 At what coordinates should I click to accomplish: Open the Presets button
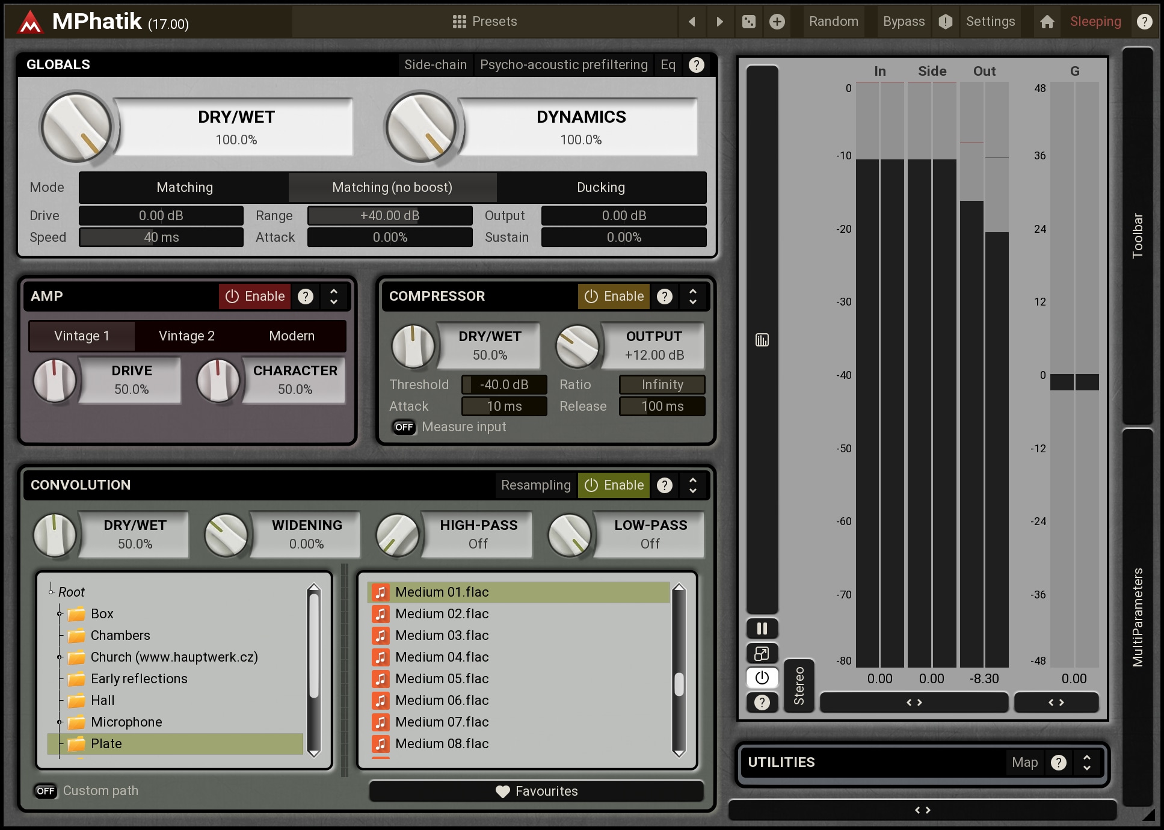tap(484, 22)
